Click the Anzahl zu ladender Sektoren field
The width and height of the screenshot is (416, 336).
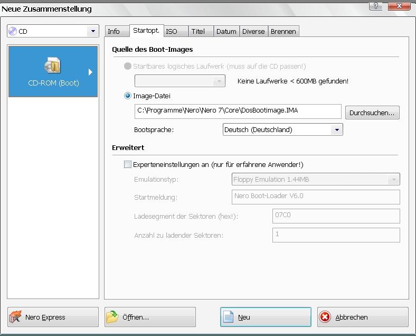(336, 235)
